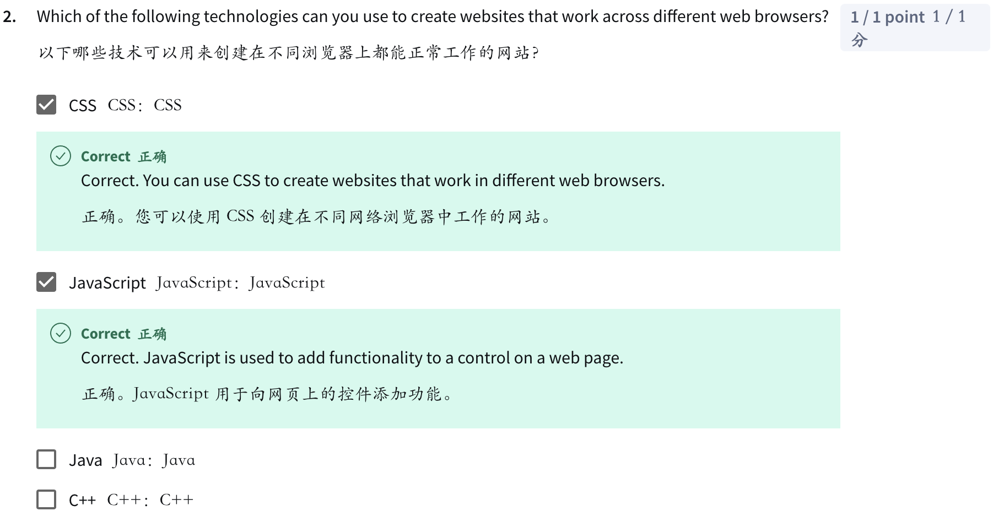
Task: Click the green checkmark icon for JavaScript feedback
Action: coord(61,334)
